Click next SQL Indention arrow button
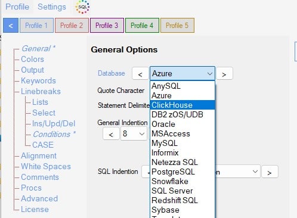The width and height of the screenshot is (297, 218). pos(270,172)
